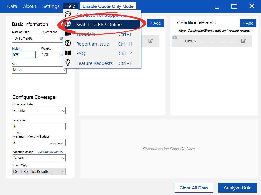Open the date of birth calendar picker
The height and width of the screenshot is (195, 261).
click(x=61, y=38)
